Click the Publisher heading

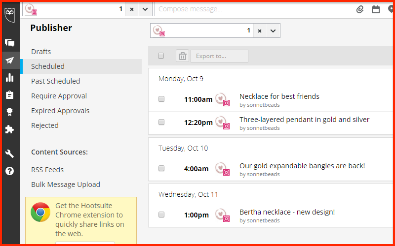click(51, 28)
